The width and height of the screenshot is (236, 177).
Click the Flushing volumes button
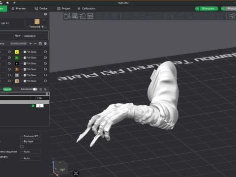coord(19,43)
